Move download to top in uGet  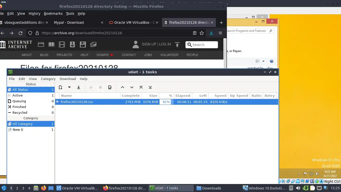click(141, 87)
